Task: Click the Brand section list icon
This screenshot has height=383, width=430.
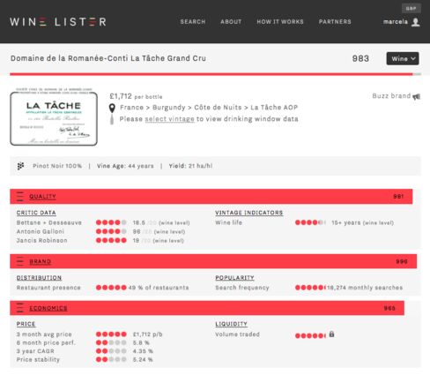Action: (20, 261)
